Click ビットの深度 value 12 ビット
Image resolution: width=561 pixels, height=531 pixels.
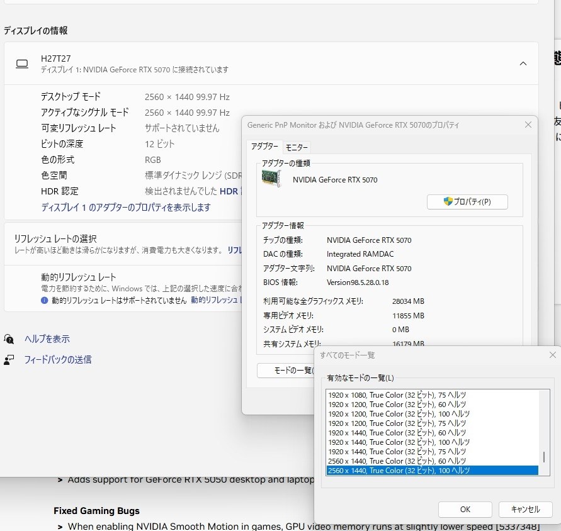(159, 144)
